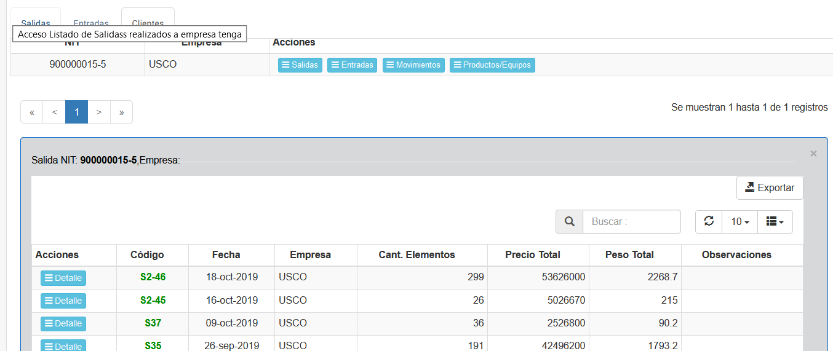
Task: Open Salidas action for USCO
Action: coord(300,65)
